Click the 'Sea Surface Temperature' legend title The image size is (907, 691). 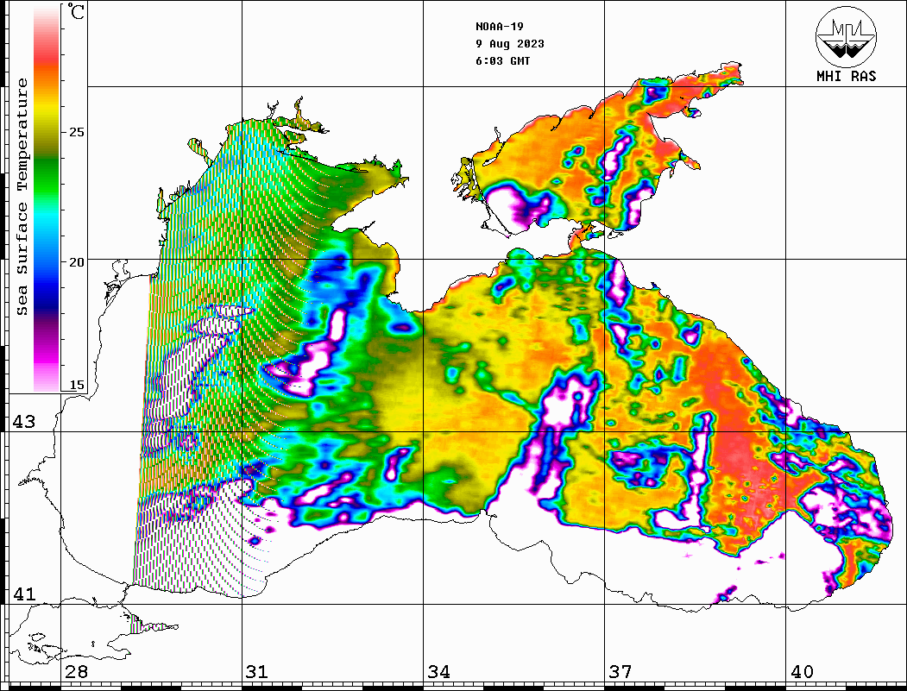tap(22, 197)
